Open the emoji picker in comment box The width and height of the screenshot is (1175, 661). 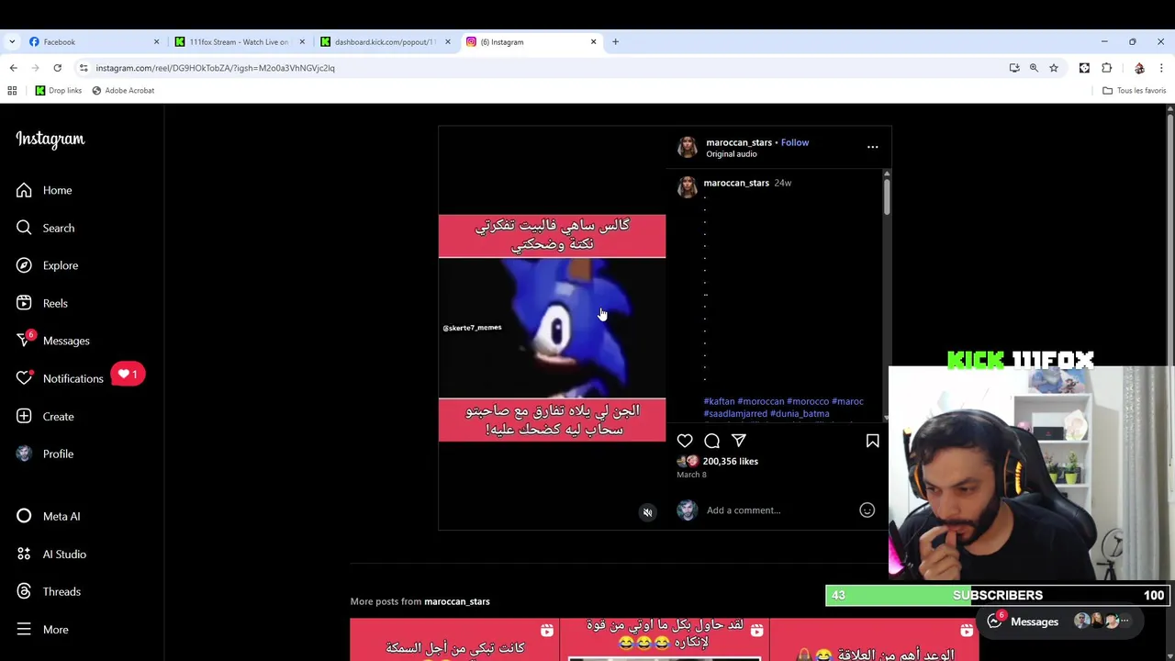(x=867, y=510)
